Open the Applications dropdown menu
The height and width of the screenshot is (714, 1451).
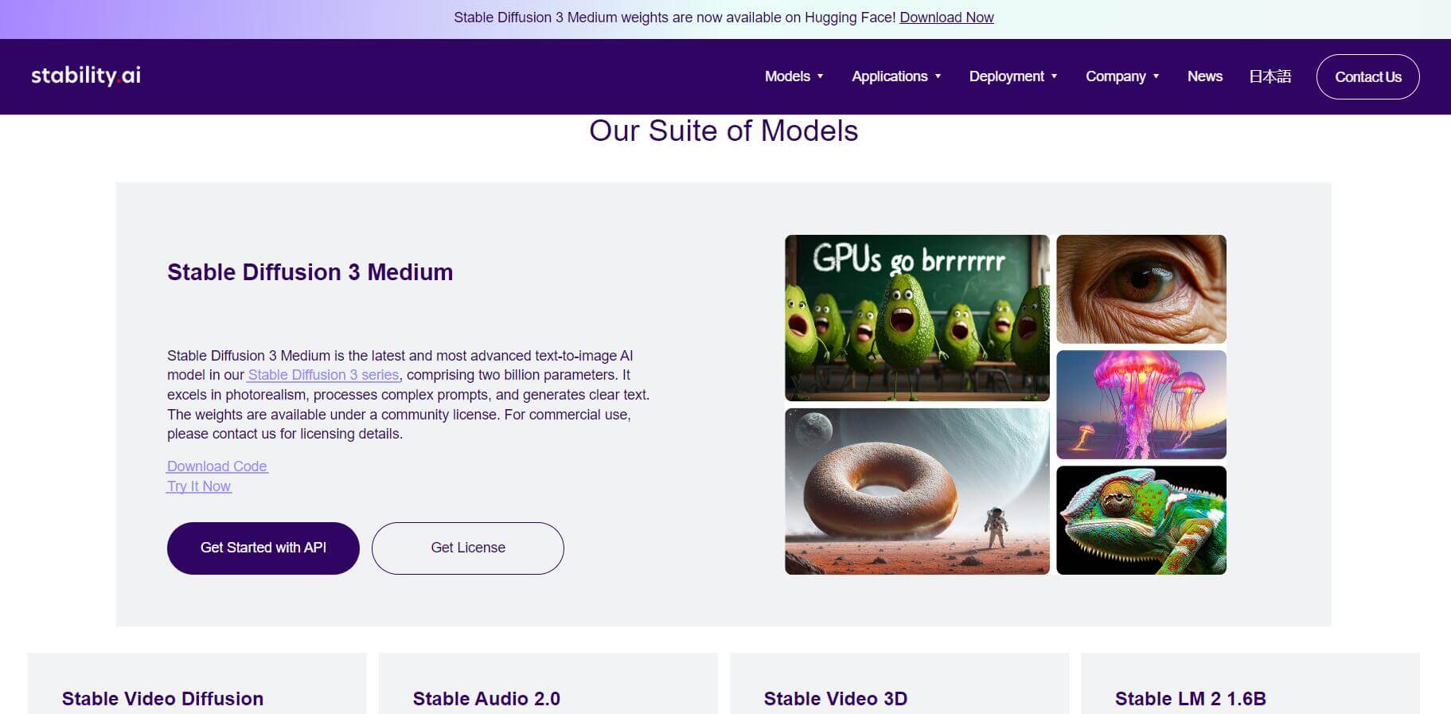[895, 76]
